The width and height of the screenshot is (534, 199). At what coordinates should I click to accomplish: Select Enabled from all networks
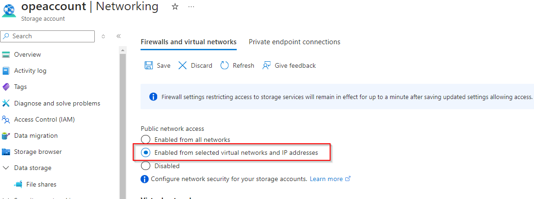pyautogui.click(x=146, y=140)
